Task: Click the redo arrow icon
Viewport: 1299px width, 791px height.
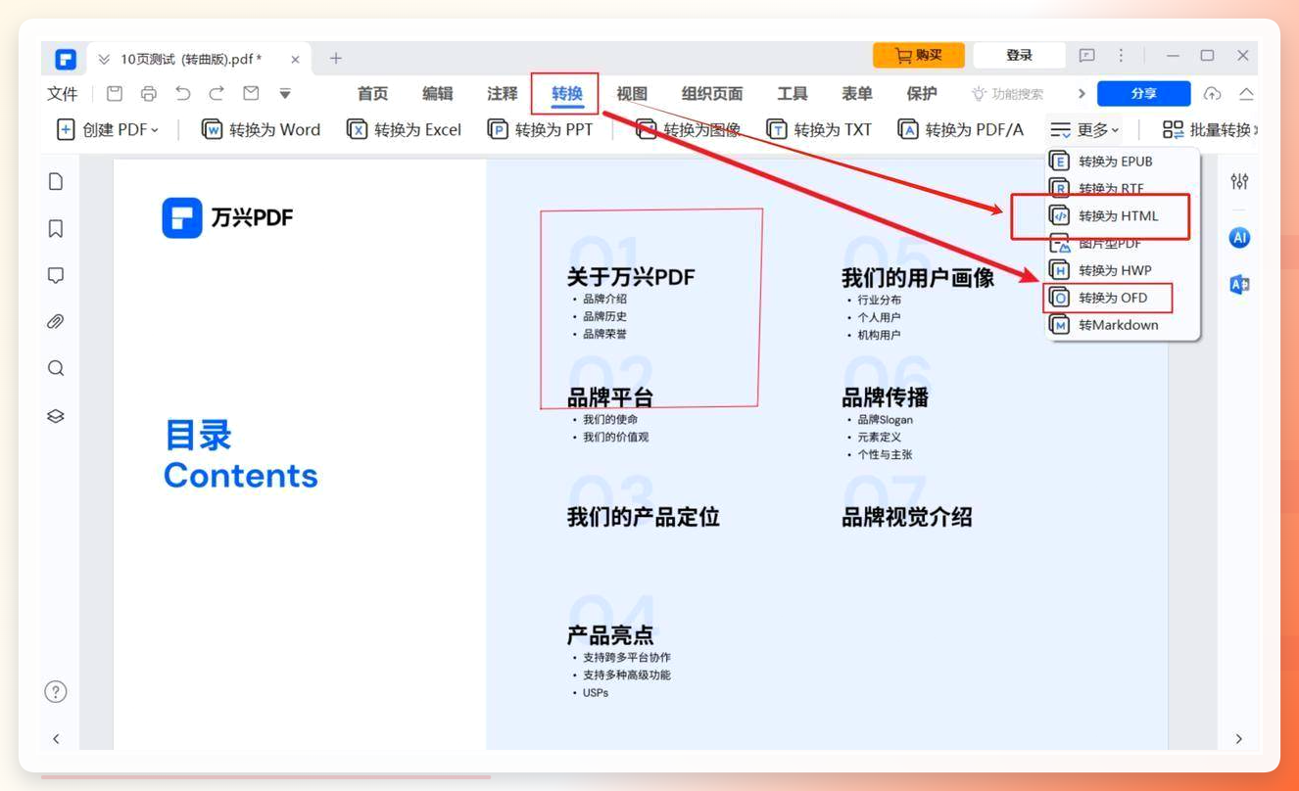Action: tap(216, 94)
